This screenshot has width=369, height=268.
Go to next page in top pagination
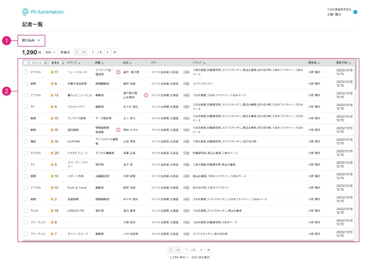(x=107, y=52)
